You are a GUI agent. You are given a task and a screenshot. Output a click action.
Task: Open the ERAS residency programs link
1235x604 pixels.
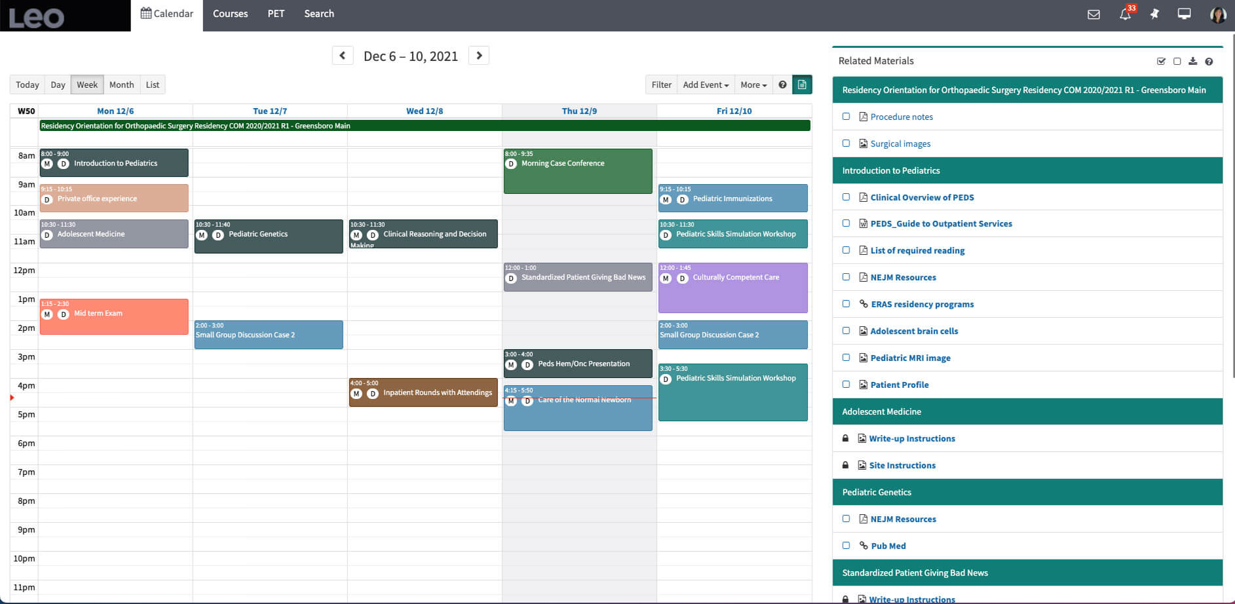pyautogui.click(x=922, y=304)
